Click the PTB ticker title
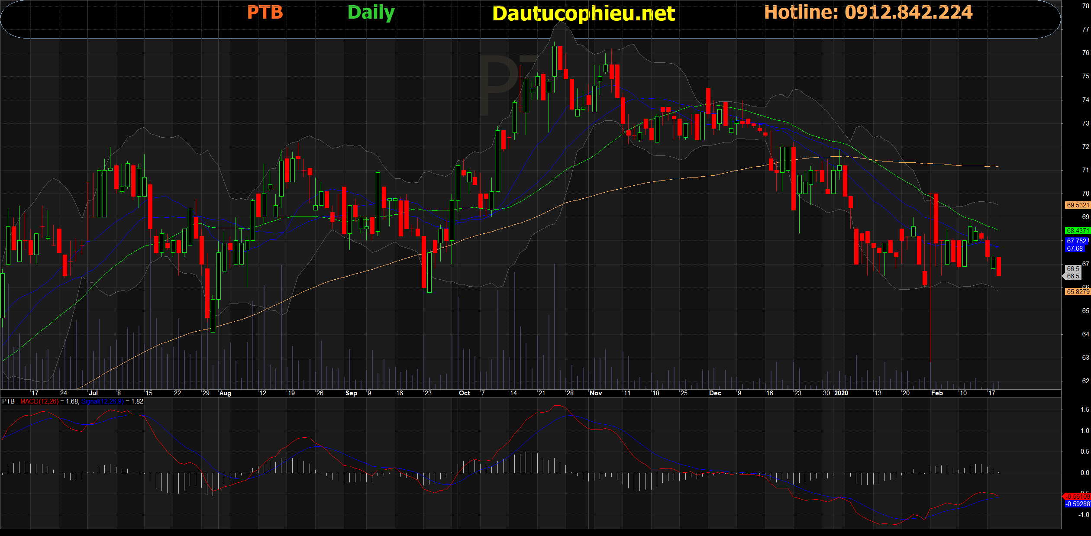1091x536 pixels. pyautogui.click(x=265, y=13)
